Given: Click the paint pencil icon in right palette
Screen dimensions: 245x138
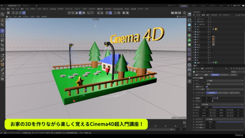Looking at the screenshot, I should point(189,81).
